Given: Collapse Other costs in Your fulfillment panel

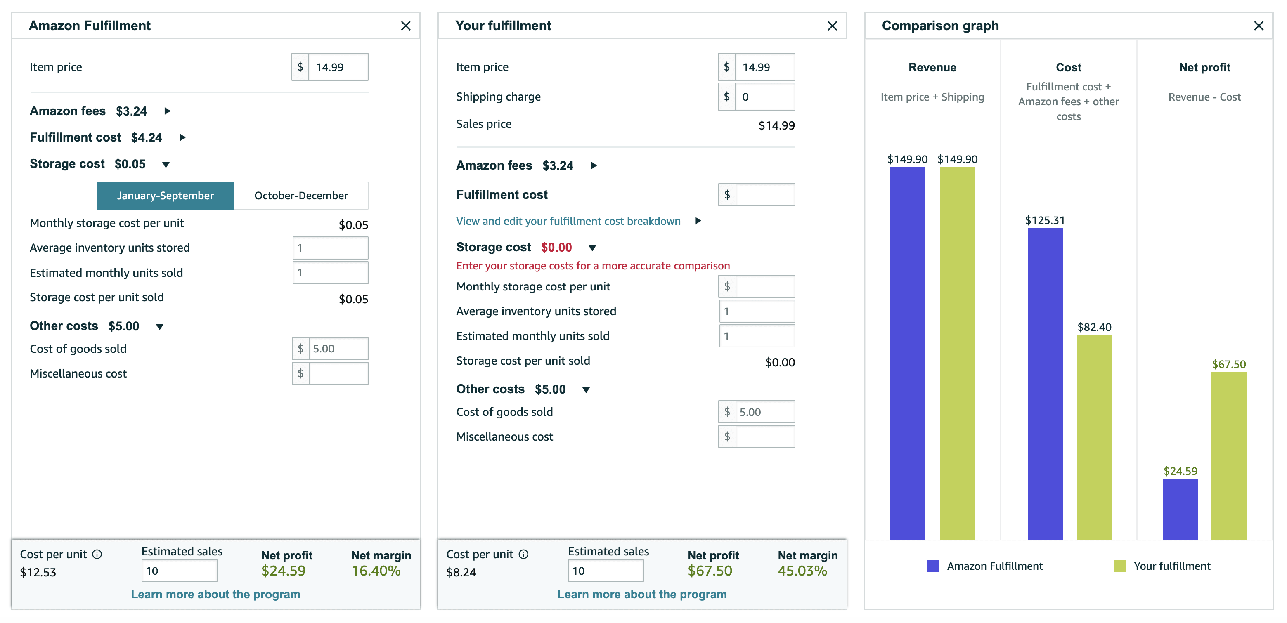Looking at the screenshot, I should click(586, 390).
